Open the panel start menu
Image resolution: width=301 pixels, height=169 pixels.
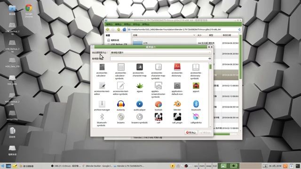click(x=2, y=166)
